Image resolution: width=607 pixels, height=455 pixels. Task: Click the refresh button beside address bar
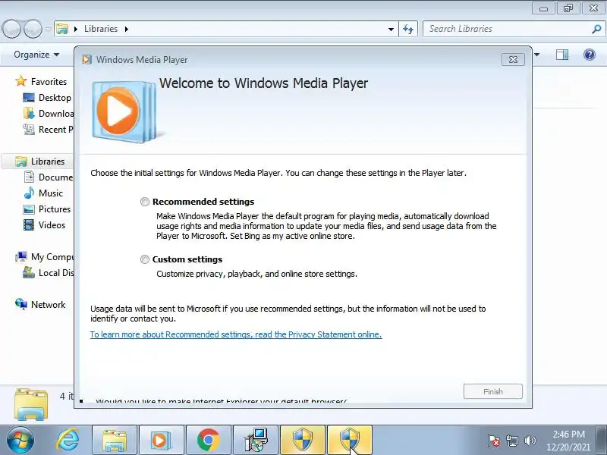point(408,29)
